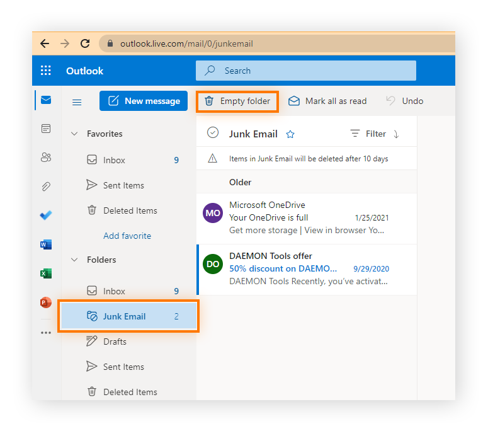Click New message button
This screenshot has width=488, height=431.
tap(144, 101)
